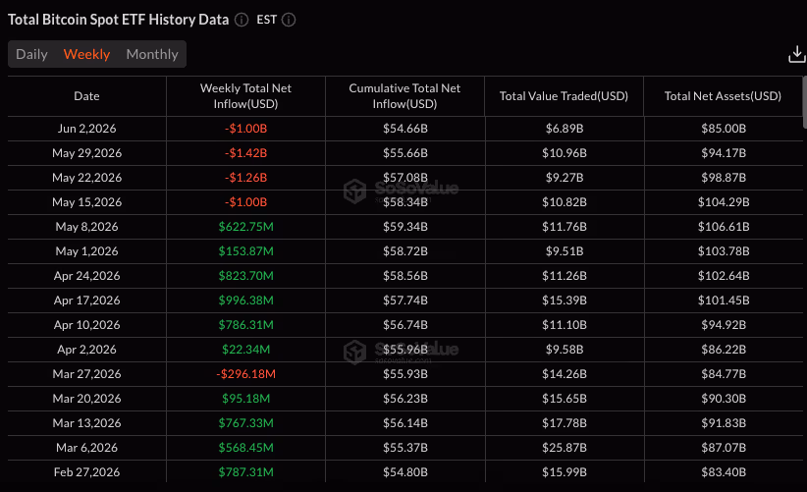Click the $55.93B cumulative inflow value

(x=405, y=374)
